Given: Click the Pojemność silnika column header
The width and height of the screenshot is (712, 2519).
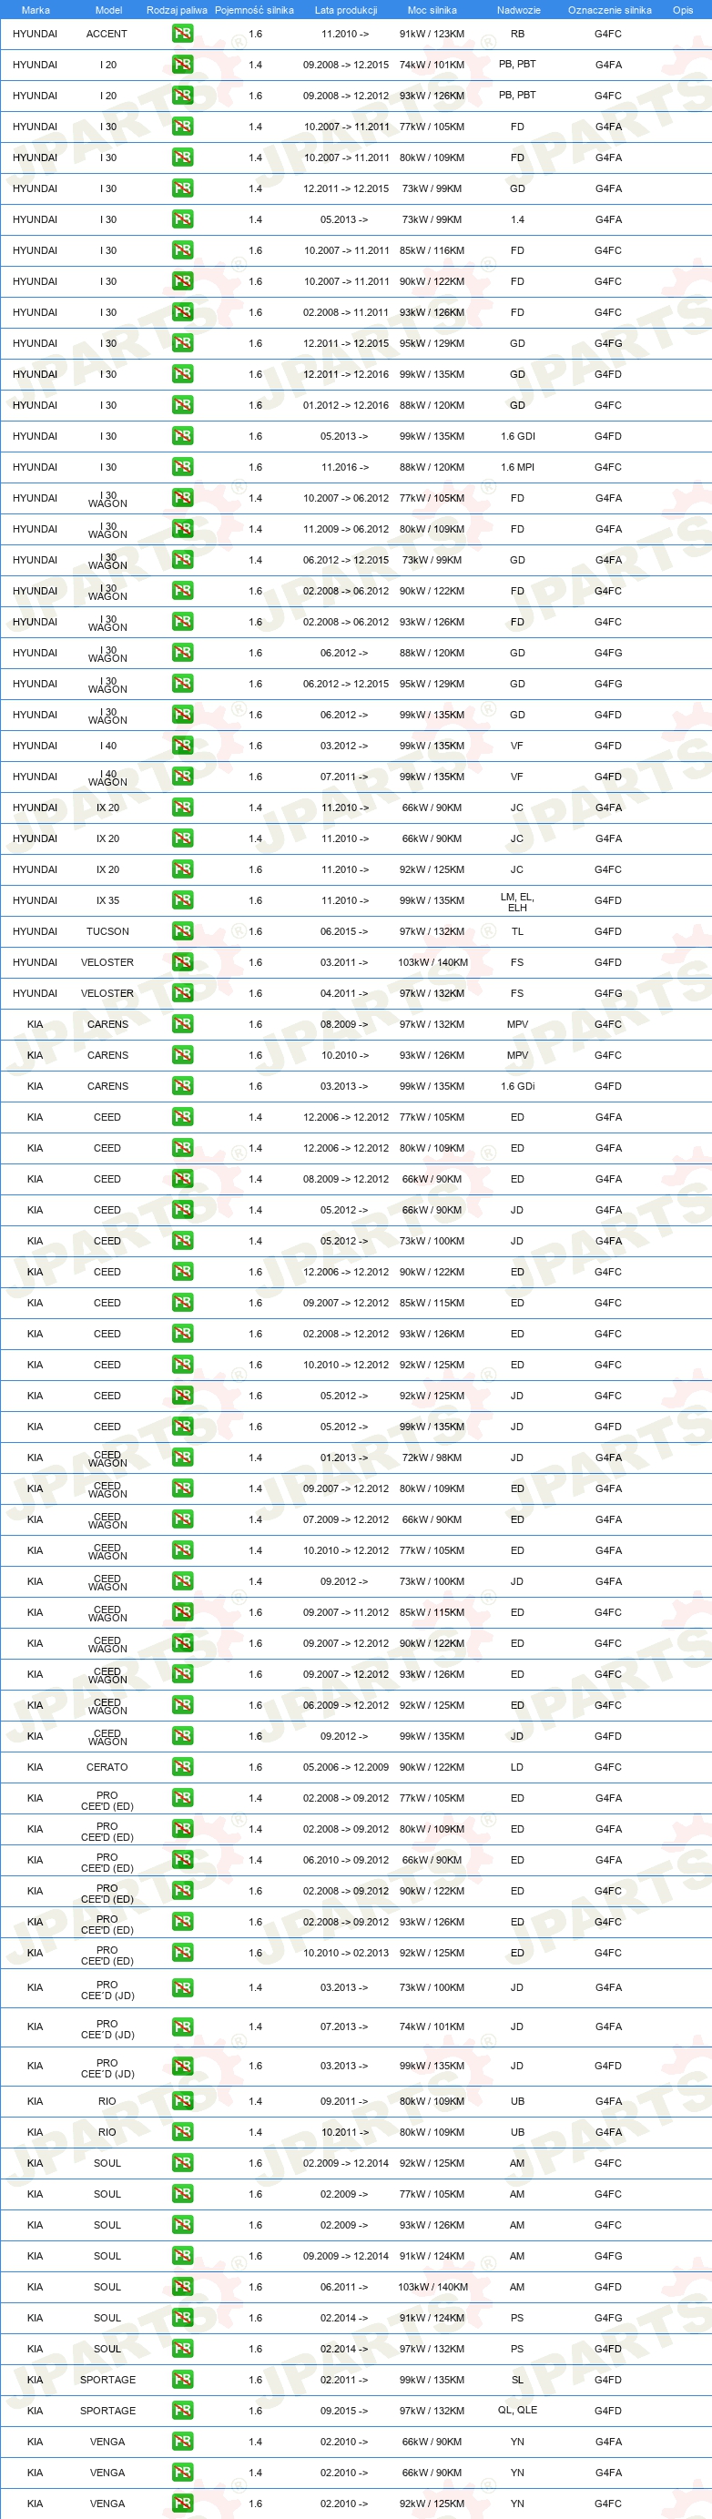Looking at the screenshot, I should point(254,10).
